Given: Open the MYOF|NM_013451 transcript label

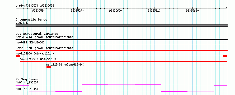Looking at the screenshot, I should point(27,89).
